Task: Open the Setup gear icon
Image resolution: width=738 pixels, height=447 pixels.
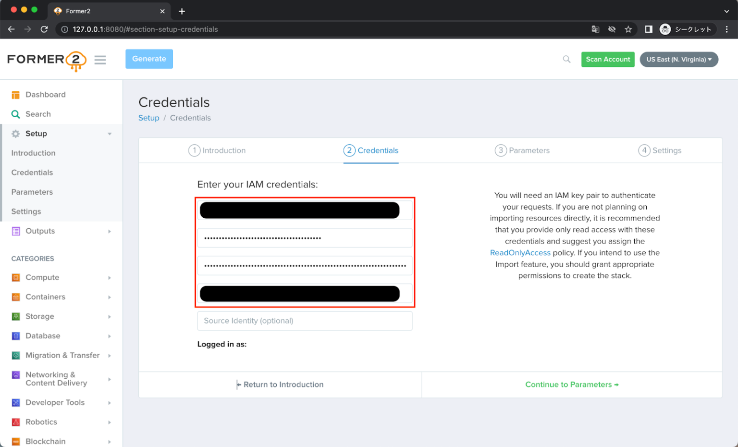Action: point(15,133)
